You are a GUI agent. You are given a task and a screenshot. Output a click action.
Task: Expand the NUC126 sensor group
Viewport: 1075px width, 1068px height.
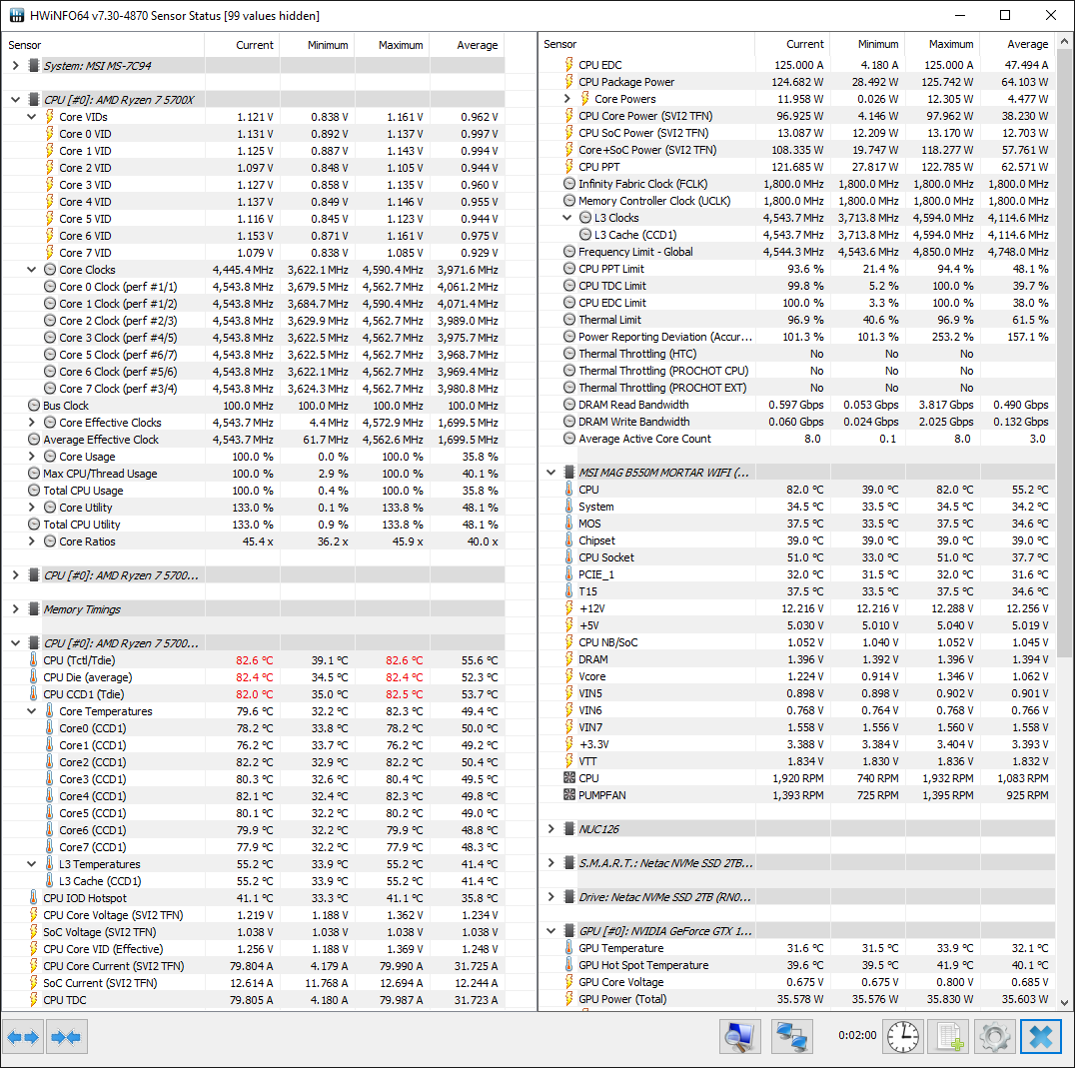(551, 829)
